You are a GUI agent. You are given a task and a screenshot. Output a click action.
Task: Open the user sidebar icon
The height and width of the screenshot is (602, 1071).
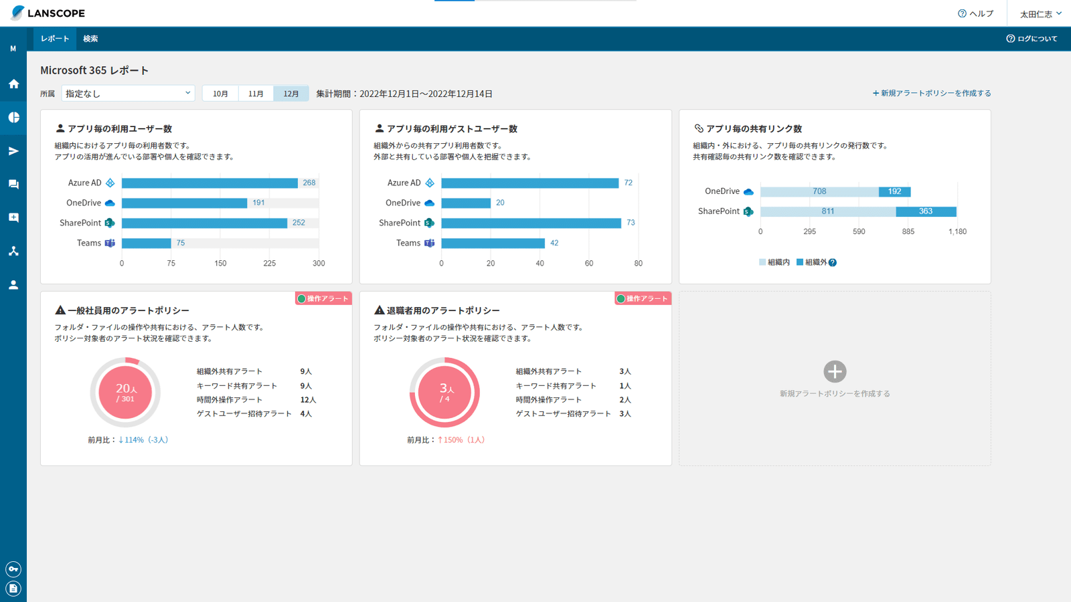coord(13,284)
